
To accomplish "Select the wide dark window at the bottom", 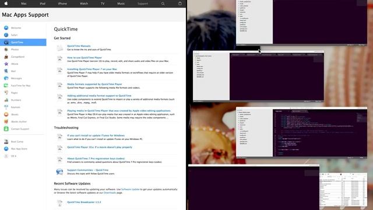I will (254, 187).
